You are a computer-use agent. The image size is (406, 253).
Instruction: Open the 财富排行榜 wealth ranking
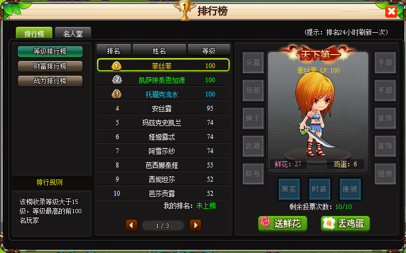[x=50, y=66]
